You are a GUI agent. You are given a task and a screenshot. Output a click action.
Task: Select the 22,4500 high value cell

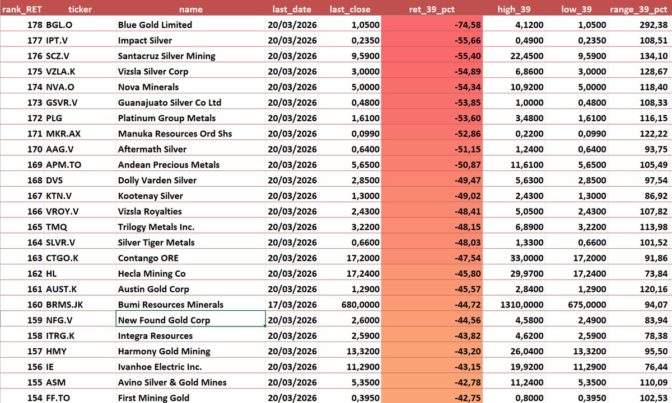pyautogui.click(x=514, y=56)
